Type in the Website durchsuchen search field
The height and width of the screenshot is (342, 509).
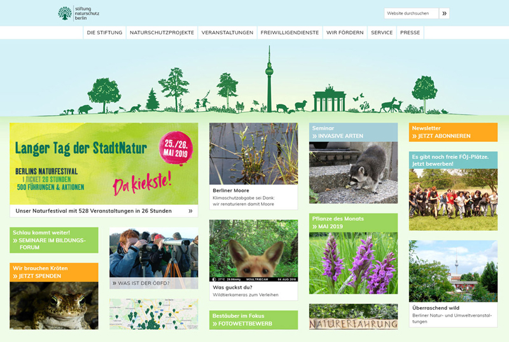coord(411,13)
